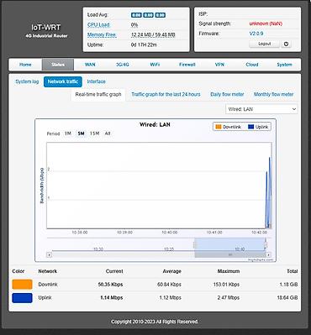311x335 pixels.
Task: Open Traffic graph for the last 24 hours
Action: [166, 94]
